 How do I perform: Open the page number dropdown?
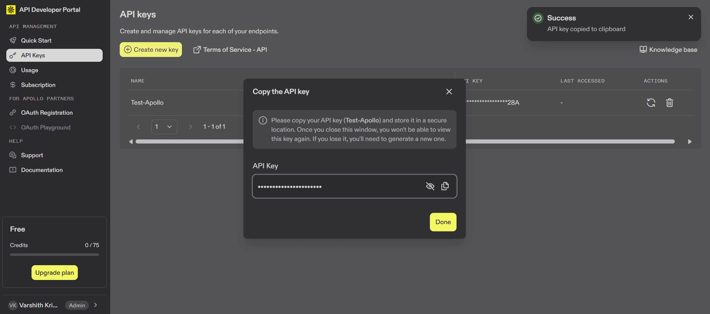click(164, 127)
